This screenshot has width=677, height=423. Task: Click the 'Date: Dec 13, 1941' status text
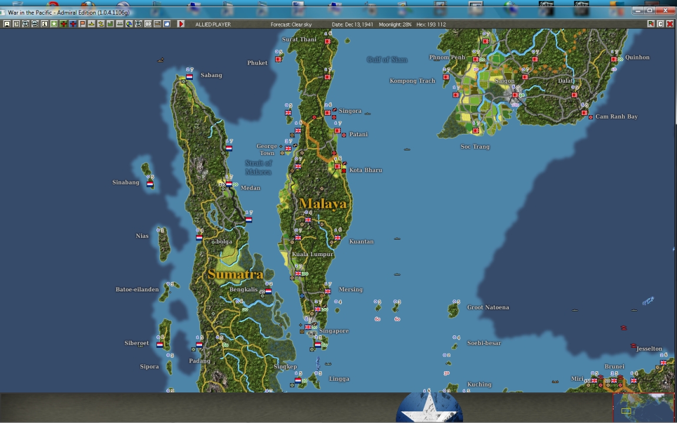pos(353,24)
